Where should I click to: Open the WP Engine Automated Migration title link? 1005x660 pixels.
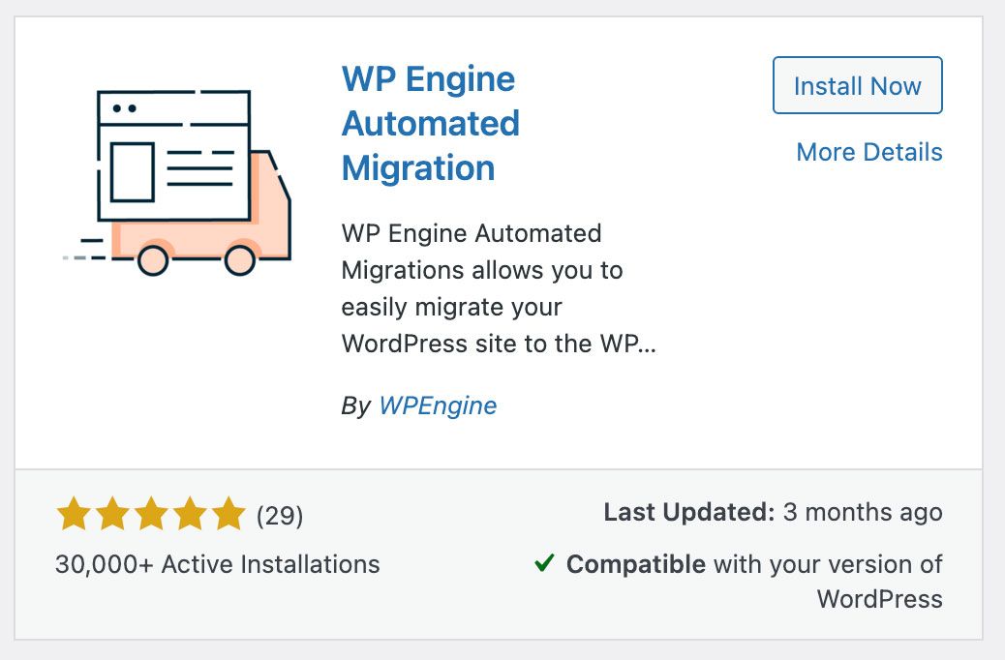click(431, 124)
